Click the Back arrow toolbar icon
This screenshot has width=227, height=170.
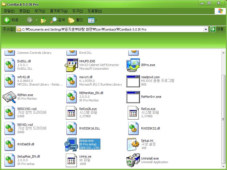(x=7, y=20)
